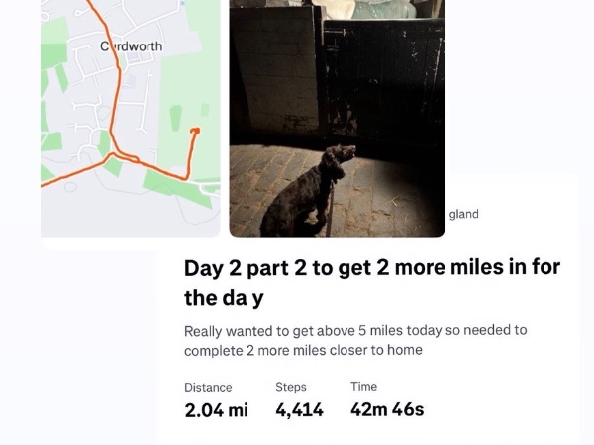Viewport: 594px width, 445px height.
Task: Select the 42m 46s time value
Action: coord(387,409)
